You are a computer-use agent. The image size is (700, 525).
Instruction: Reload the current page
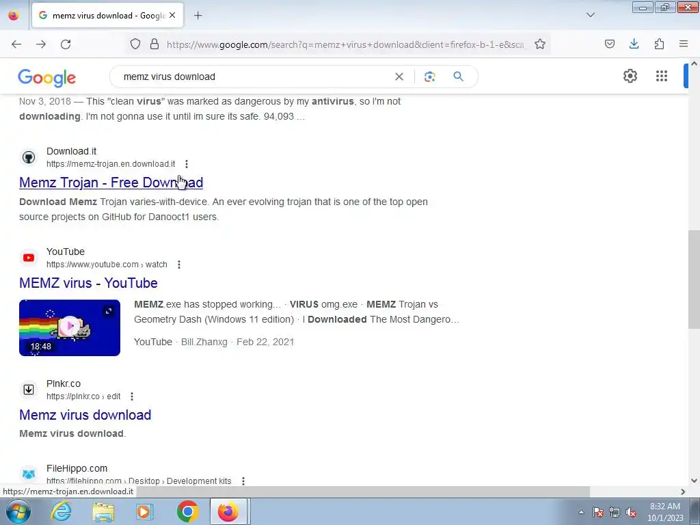tap(66, 44)
